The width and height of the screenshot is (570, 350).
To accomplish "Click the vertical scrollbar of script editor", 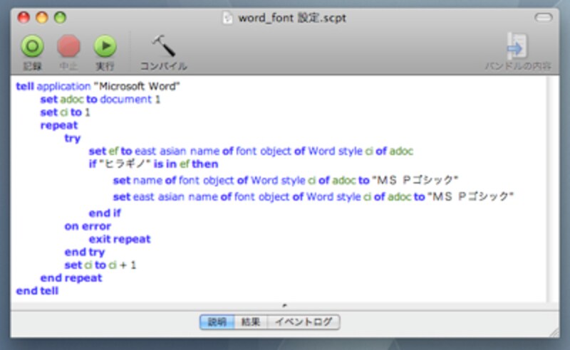I will [553, 189].
